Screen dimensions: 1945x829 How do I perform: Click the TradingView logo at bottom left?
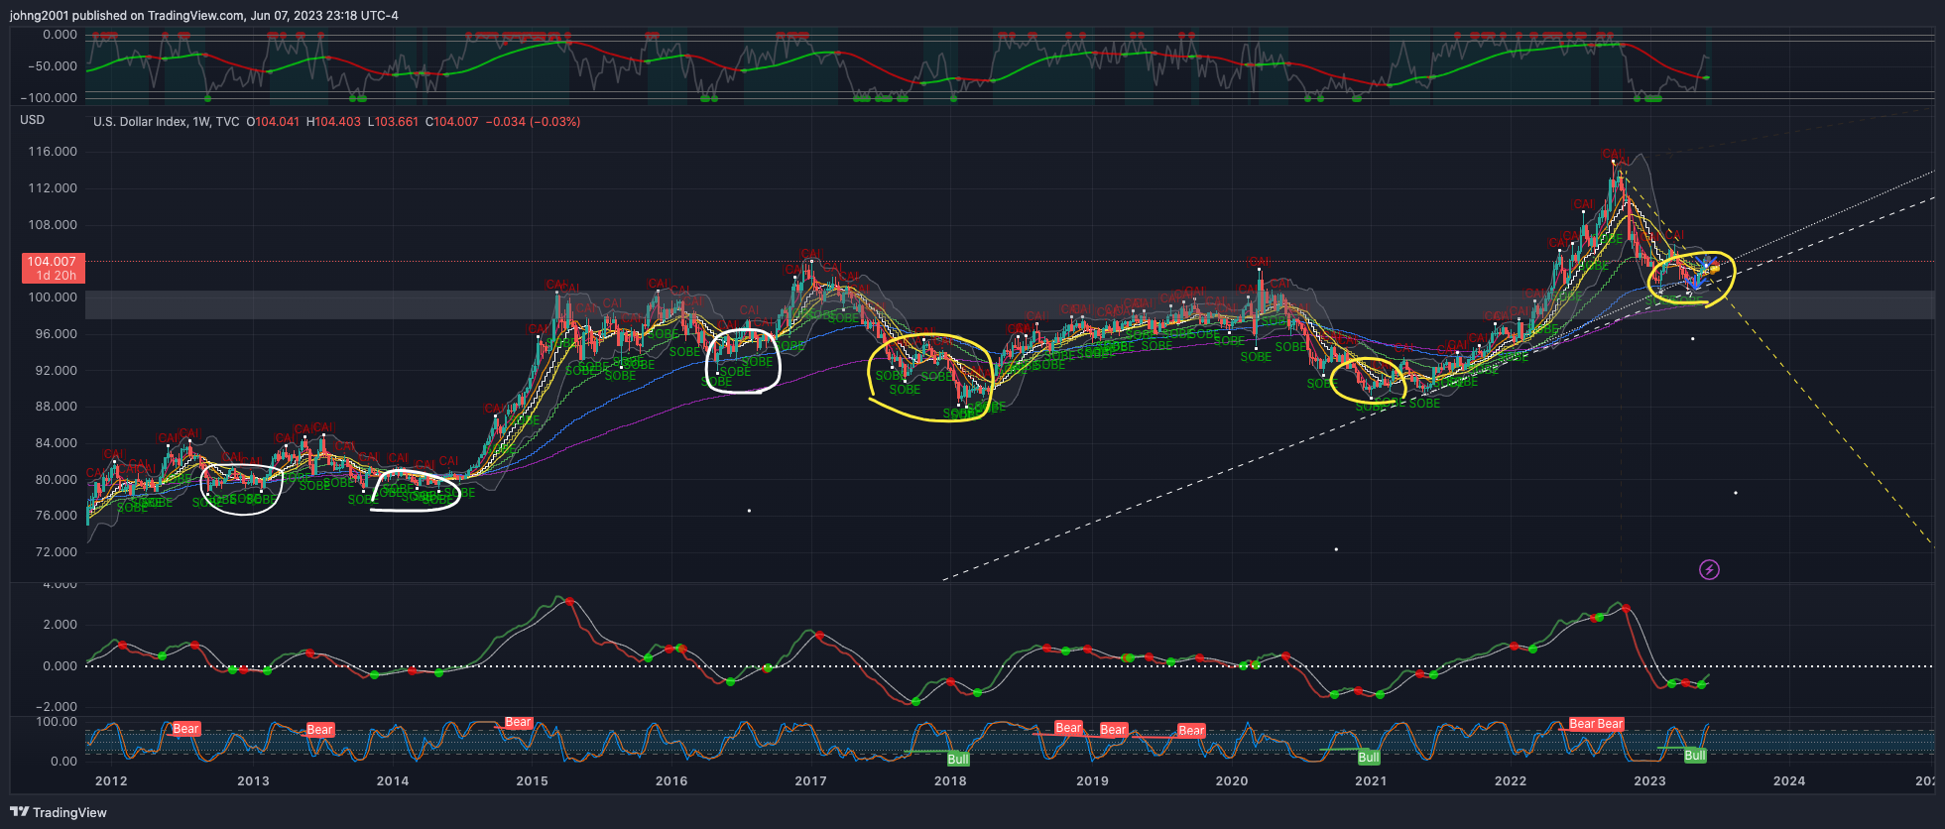59,812
